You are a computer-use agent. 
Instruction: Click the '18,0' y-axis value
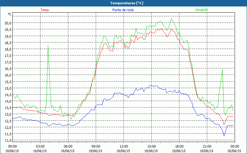[8, 49]
